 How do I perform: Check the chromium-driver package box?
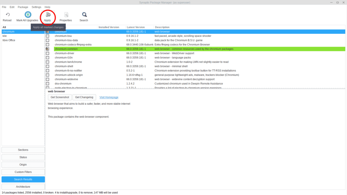[x=47, y=53]
